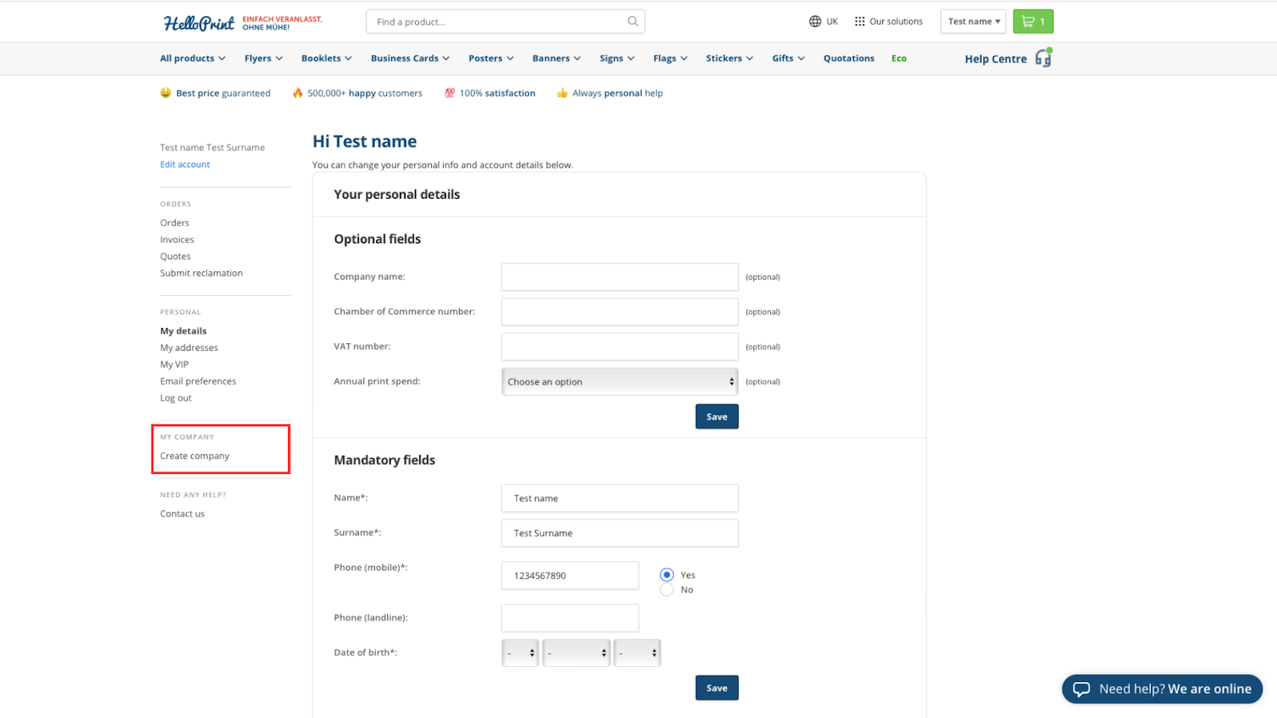Expand the All products menu
This screenshot has width=1277, height=718.
pyautogui.click(x=192, y=58)
